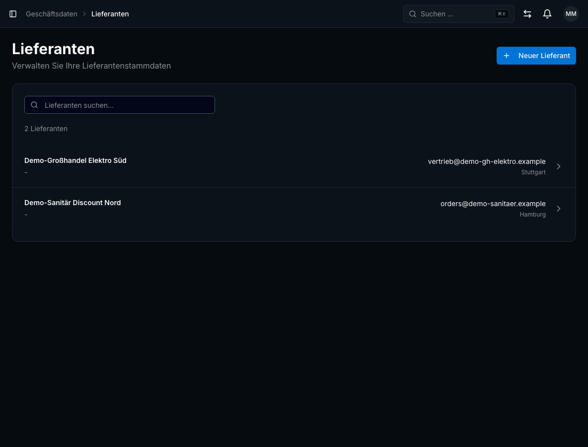Expand the Demo-Großhandel Elektro Süd chevron

(x=558, y=166)
